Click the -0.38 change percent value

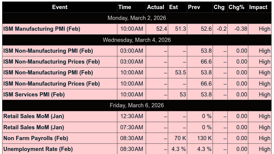pyautogui.click(x=241, y=29)
